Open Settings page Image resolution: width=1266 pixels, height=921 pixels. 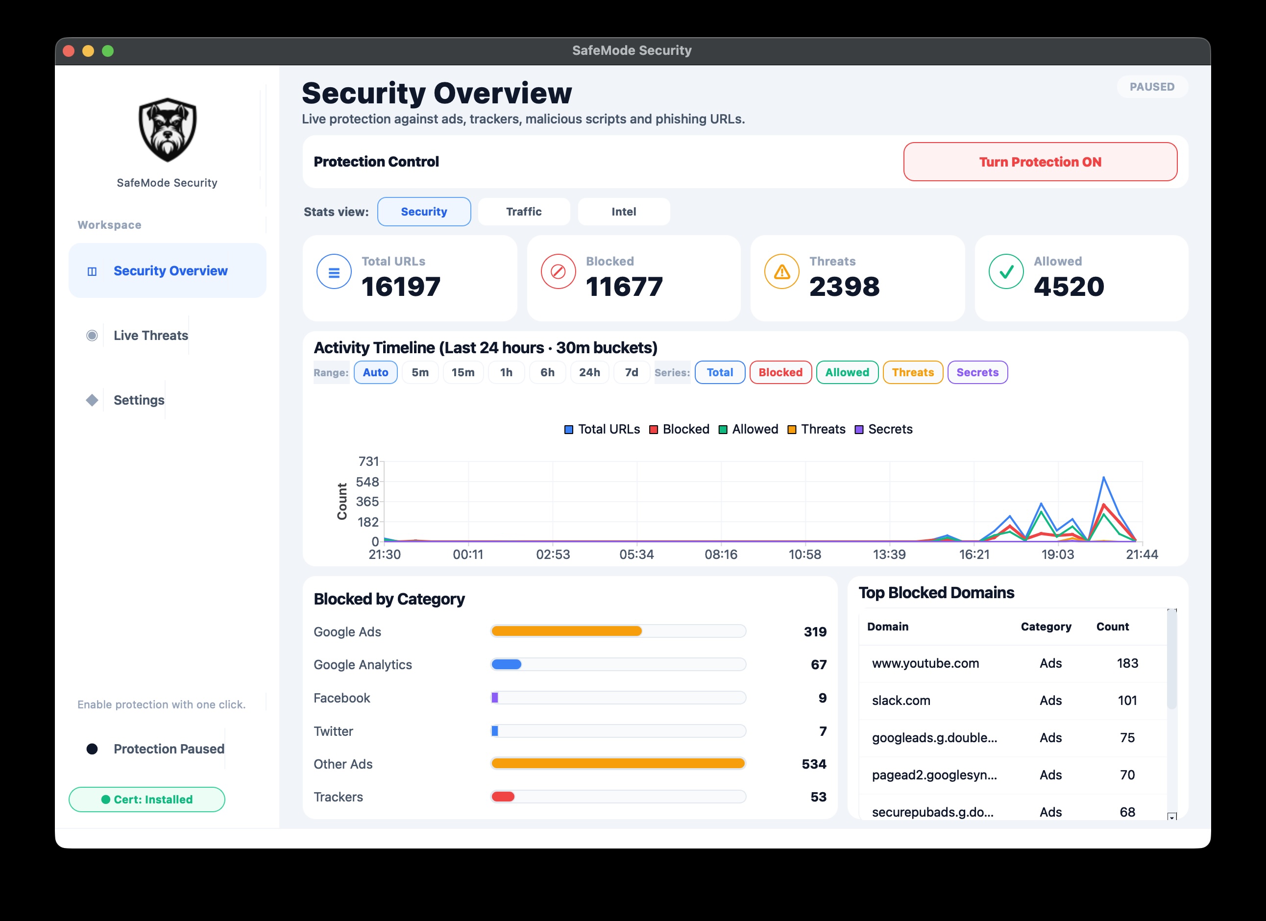click(x=139, y=400)
